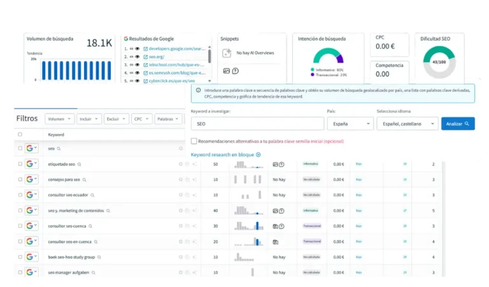This screenshot has height=287, width=489.
Task: Click the magnifier icon beside keyword 'etiquetado seo'
Action: pyautogui.click(x=79, y=165)
